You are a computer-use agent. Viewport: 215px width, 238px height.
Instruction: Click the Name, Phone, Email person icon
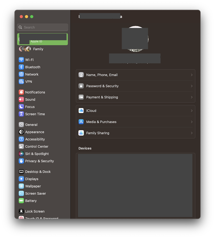81,75
